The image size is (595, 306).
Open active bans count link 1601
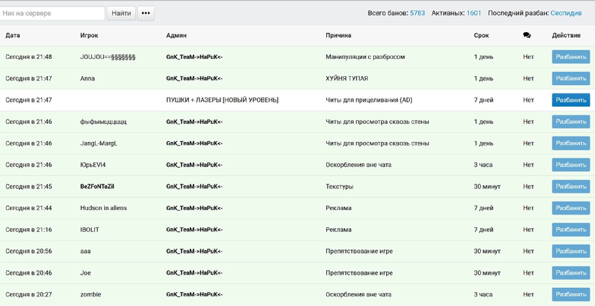pos(473,13)
